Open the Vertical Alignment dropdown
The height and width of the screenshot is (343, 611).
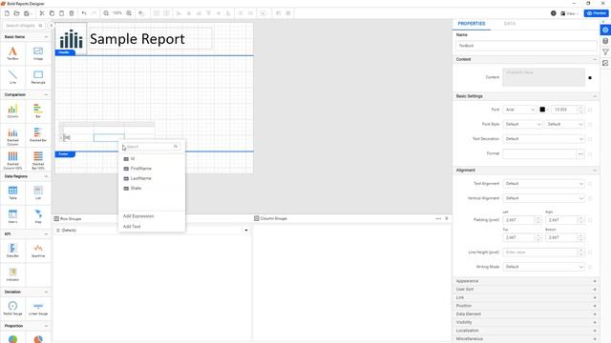tap(543, 198)
